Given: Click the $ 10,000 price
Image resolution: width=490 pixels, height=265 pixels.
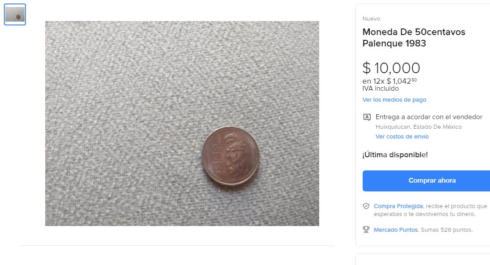Looking at the screenshot, I should tap(391, 68).
